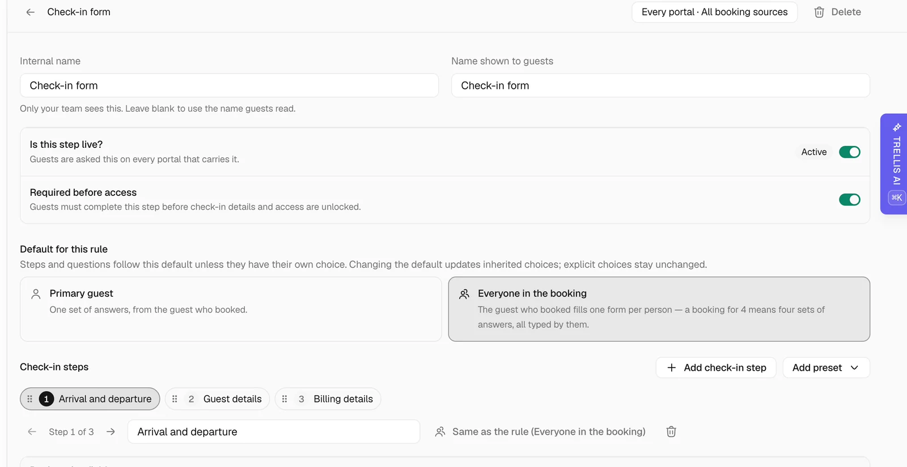Switch to the Guest details step tab
The height and width of the screenshot is (467, 907).
(x=217, y=399)
